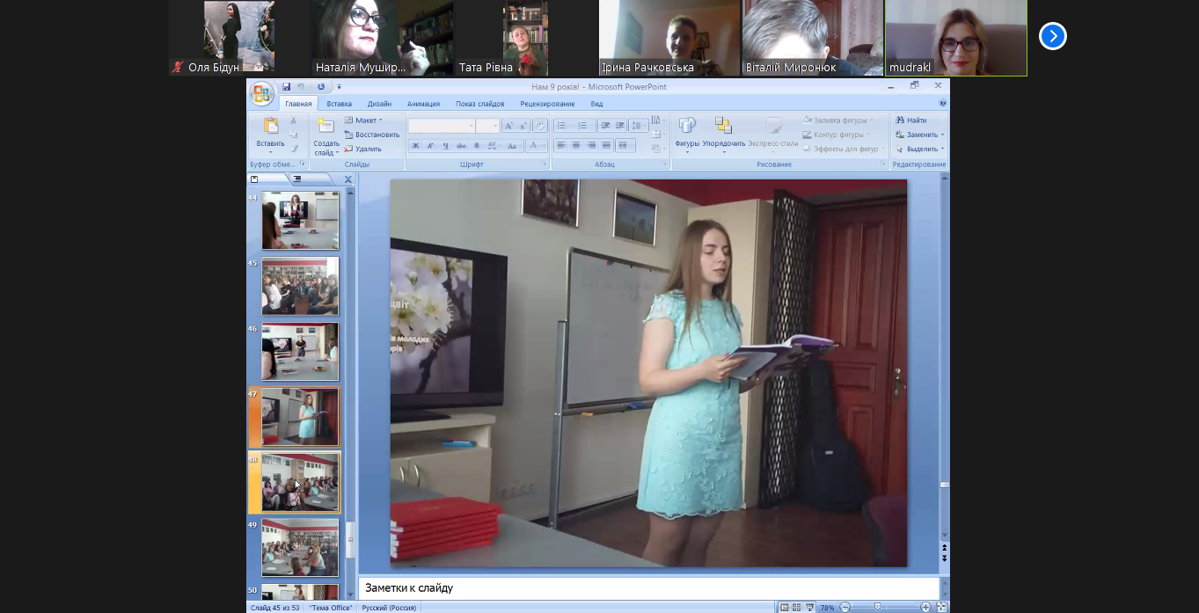Viewport: 1199px width, 613px height.
Task: Select slide 49 thumbnail
Action: point(300,547)
